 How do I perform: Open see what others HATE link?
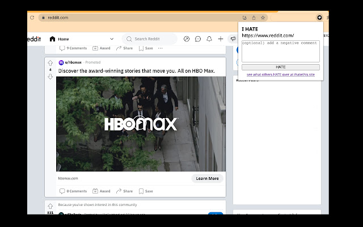pos(281,74)
